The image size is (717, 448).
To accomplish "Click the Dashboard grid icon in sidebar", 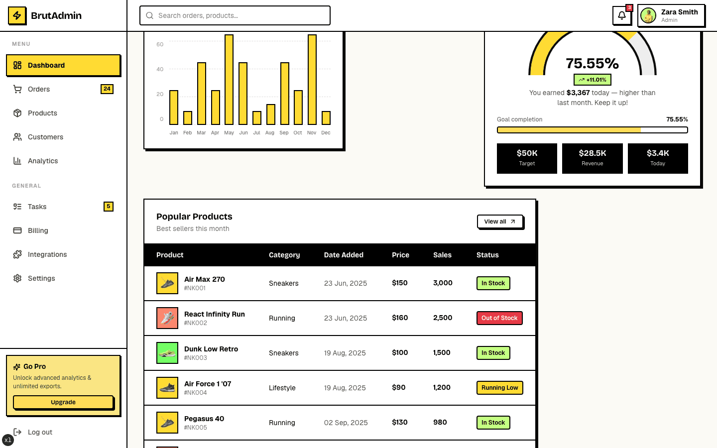I will pyautogui.click(x=17, y=65).
